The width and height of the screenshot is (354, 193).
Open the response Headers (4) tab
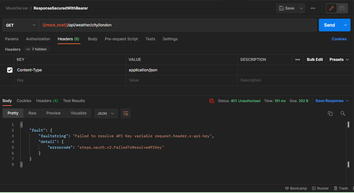pos(47,101)
